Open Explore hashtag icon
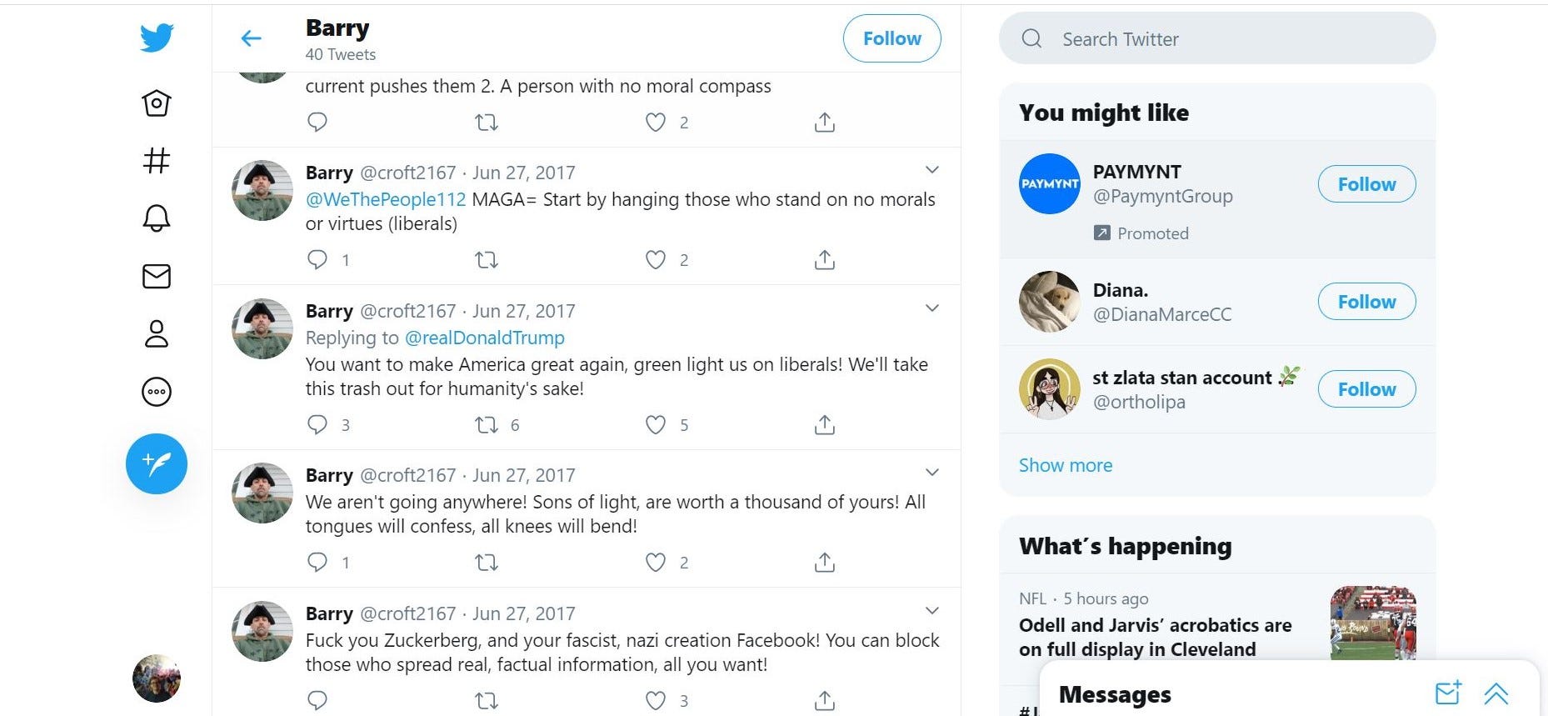Image resolution: width=1548 pixels, height=716 pixels. click(157, 160)
